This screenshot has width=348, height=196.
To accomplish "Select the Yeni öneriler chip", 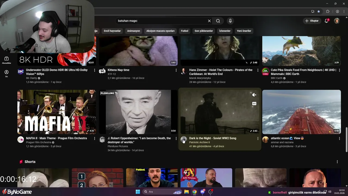I will 244,31.
